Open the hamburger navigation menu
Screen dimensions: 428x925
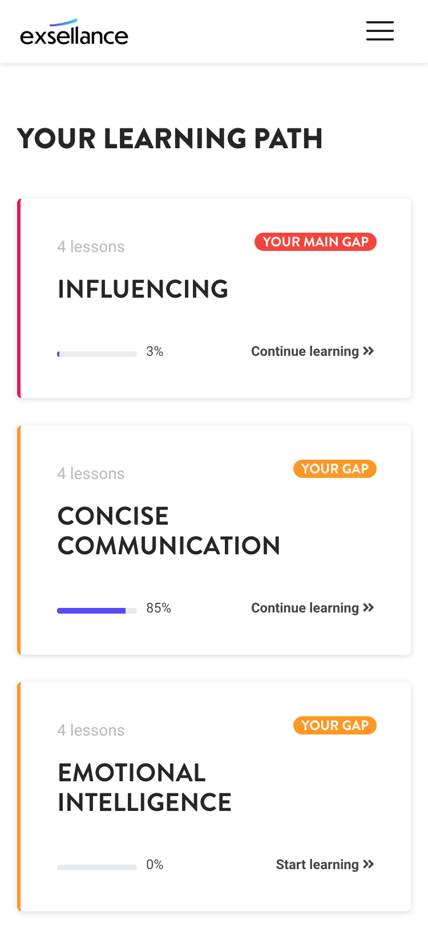(380, 31)
